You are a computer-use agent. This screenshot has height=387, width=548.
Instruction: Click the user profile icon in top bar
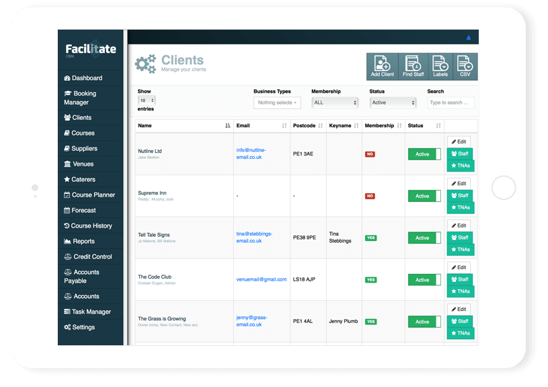(468, 38)
